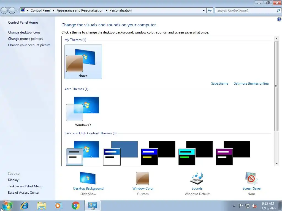Open the Sounds keyboard icon
Screen dimensions: 282x211
(x=197, y=178)
